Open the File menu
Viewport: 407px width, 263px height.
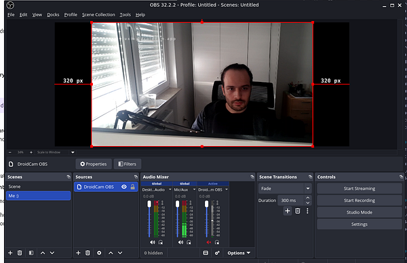click(11, 15)
